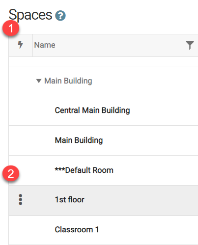Collapse the Main Building group triangle
Image resolution: width=198 pixels, height=245 pixels.
39,81
